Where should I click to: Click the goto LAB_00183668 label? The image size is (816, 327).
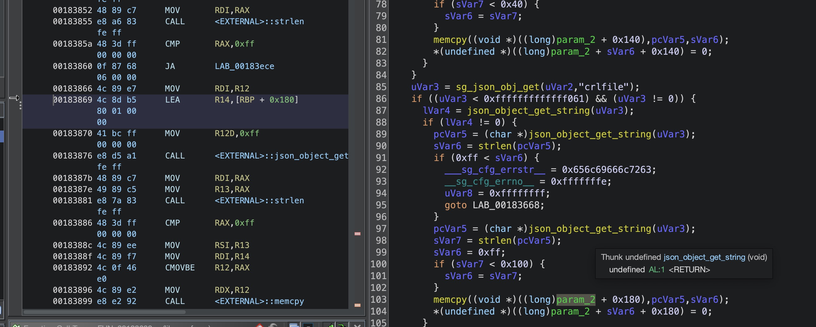[x=508, y=205]
